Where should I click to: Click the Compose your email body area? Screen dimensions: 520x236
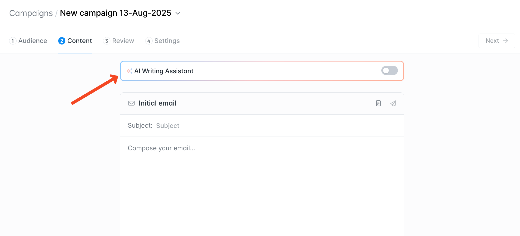[262, 186]
